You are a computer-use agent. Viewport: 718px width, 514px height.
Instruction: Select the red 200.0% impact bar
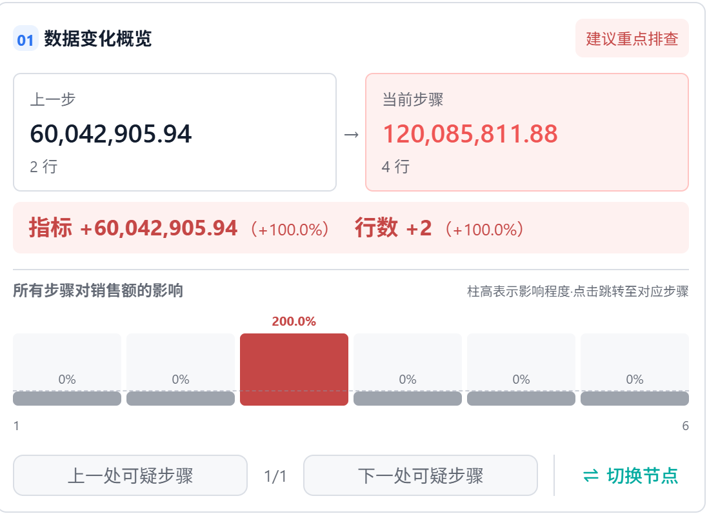[294, 370]
